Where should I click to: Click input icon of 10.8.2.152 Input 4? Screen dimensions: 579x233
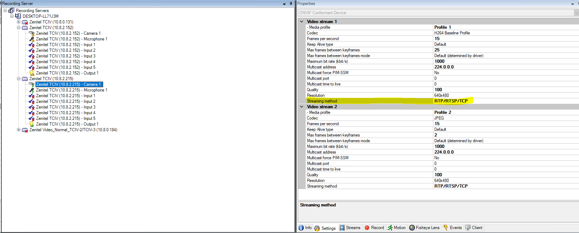pos(32,62)
